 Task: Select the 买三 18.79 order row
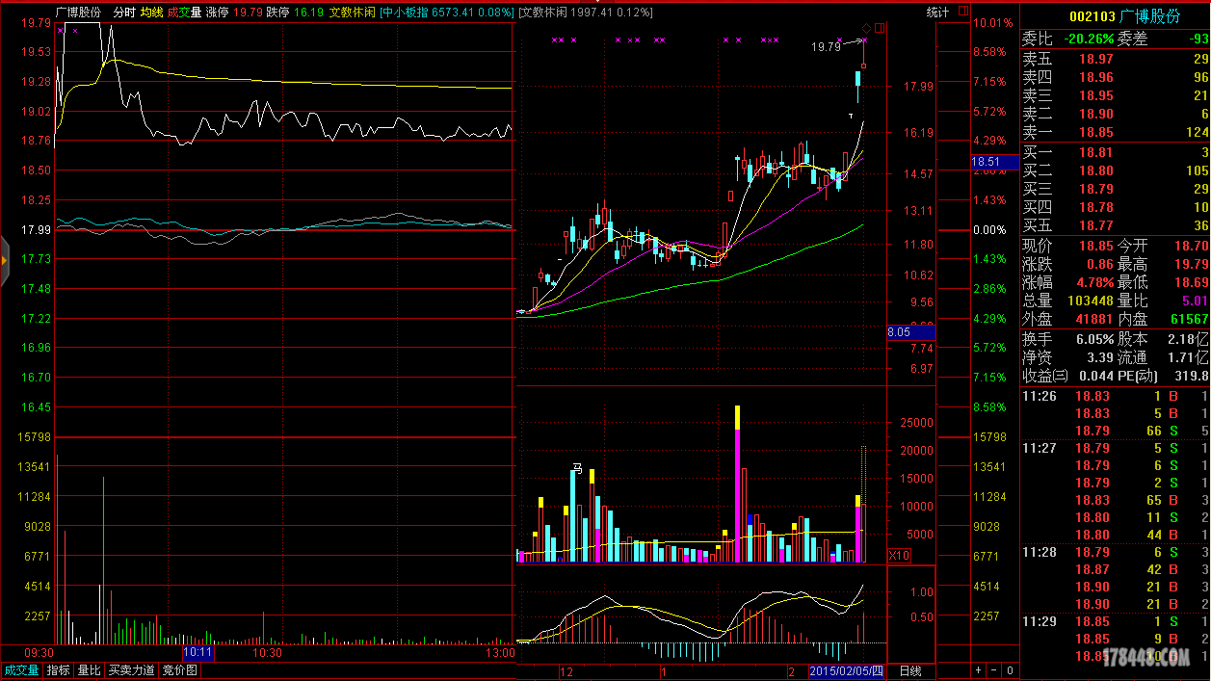(x=1116, y=190)
